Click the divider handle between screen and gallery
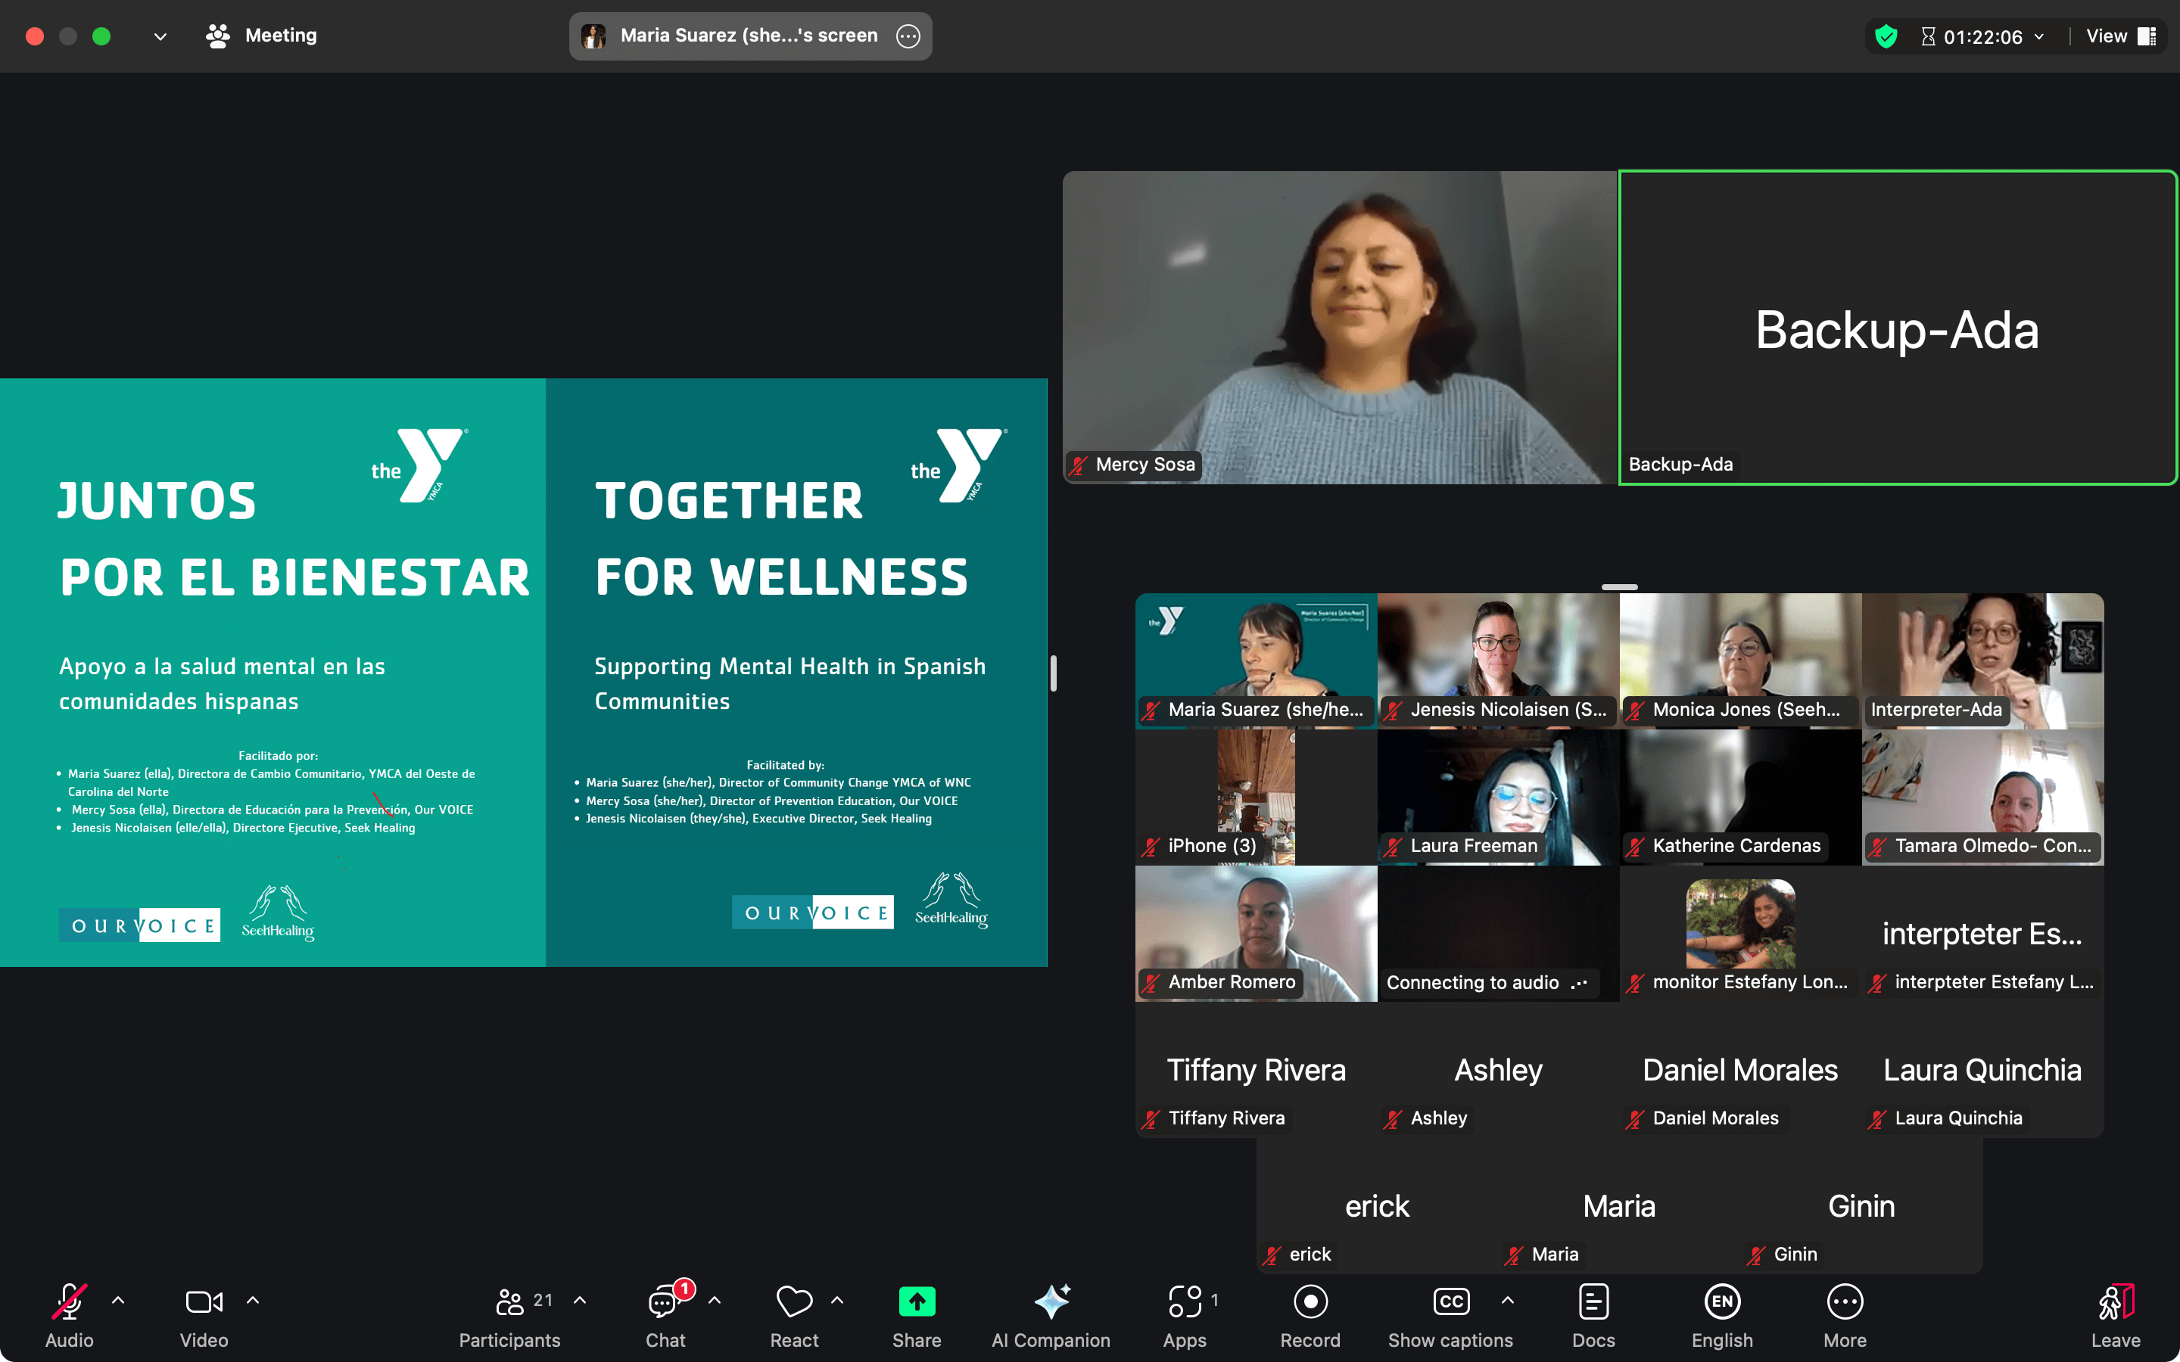This screenshot has height=1362, width=2180. pyautogui.click(x=1053, y=673)
